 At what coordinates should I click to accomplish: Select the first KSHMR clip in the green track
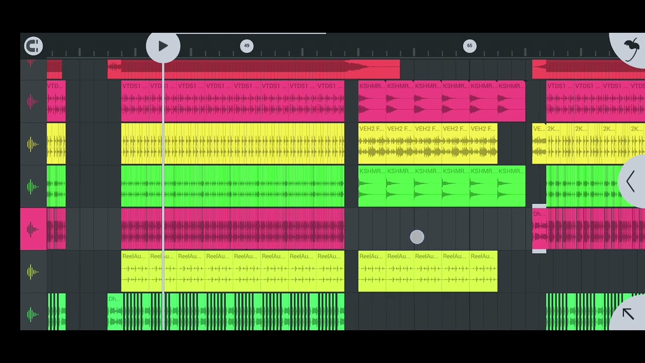tap(372, 187)
